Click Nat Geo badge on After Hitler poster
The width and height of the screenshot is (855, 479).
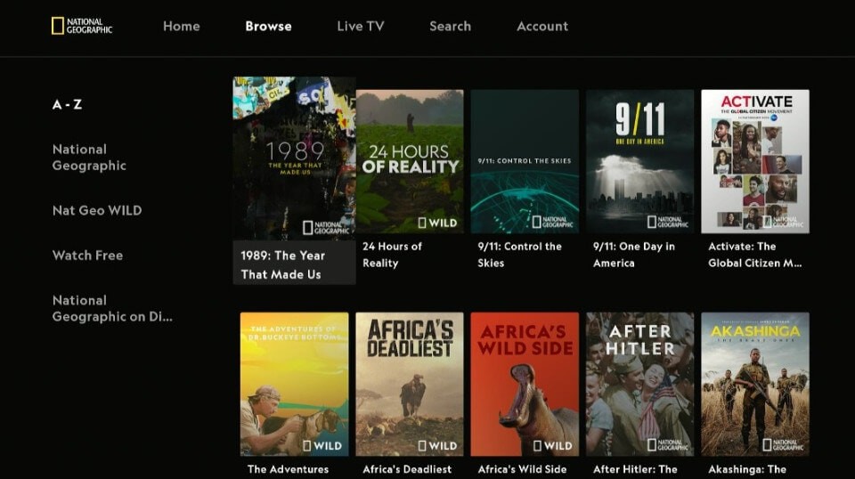(x=667, y=444)
